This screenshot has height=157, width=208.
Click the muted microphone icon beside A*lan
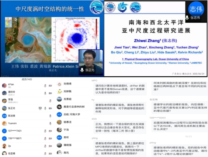45,86
